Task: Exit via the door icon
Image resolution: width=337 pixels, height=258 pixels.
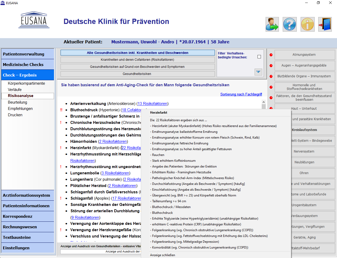Action: (x=325, y=24)
